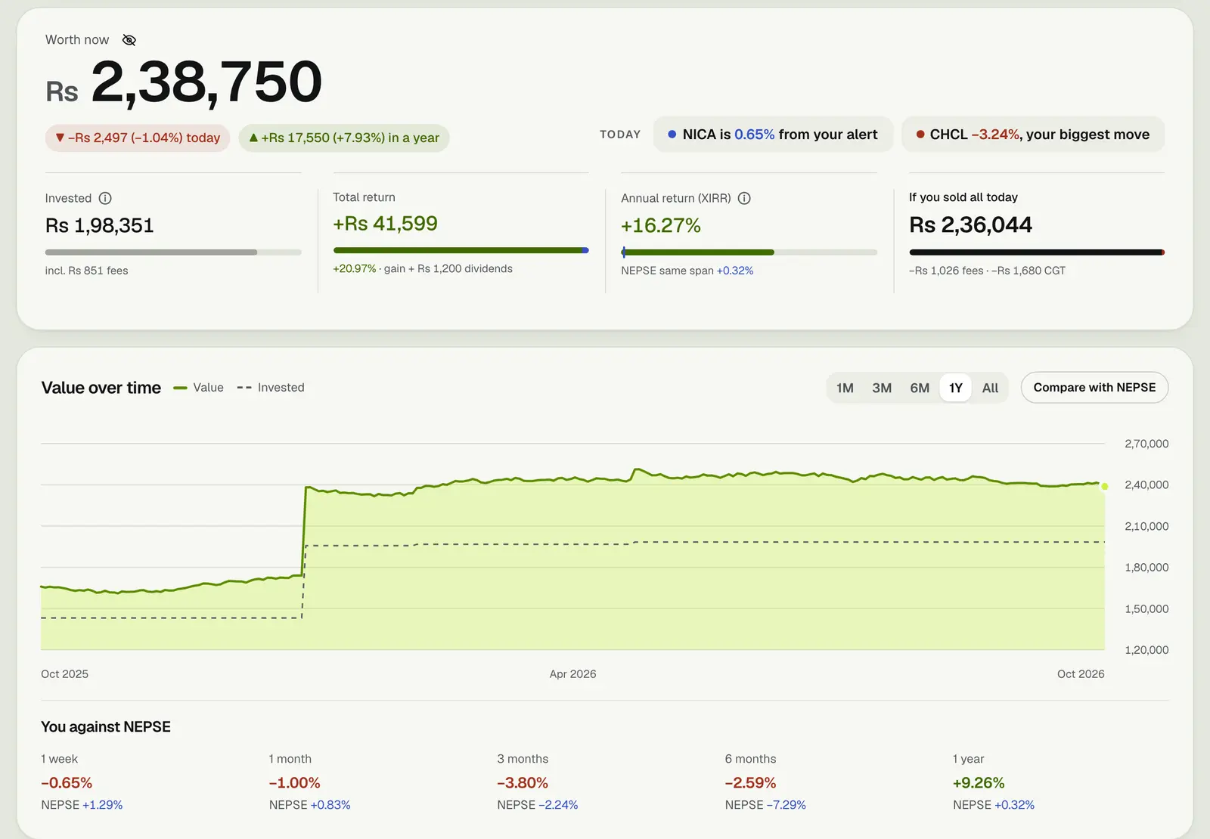The height and width of the screenshot is (839, 1210).
Task: Click the red today change badge
Action: 138,138
